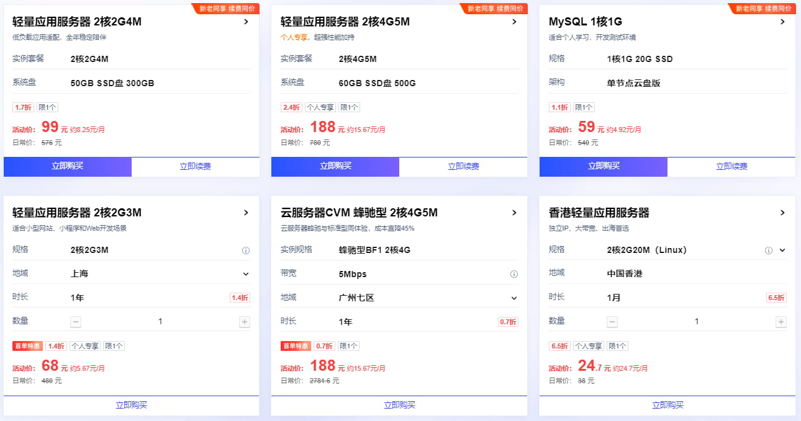Expand the 2核2G20M (Linux) spec dropdown
Viewport: 801px width, 421px height.
(782, 250)
